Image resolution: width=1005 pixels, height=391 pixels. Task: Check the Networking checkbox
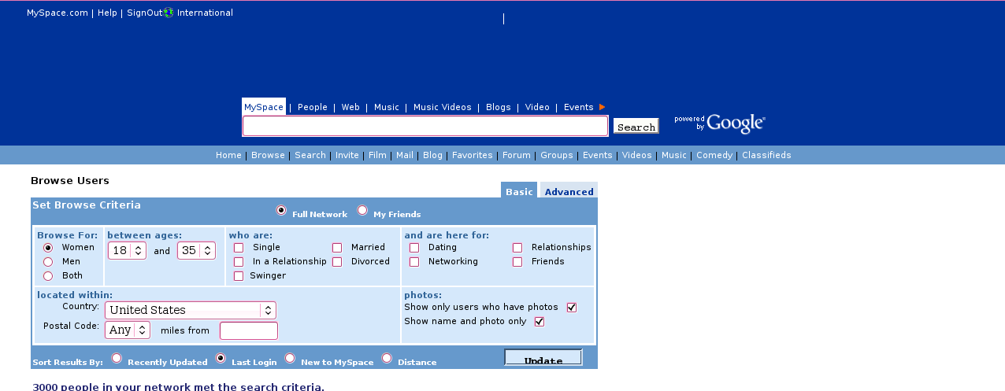click(414, 262)
